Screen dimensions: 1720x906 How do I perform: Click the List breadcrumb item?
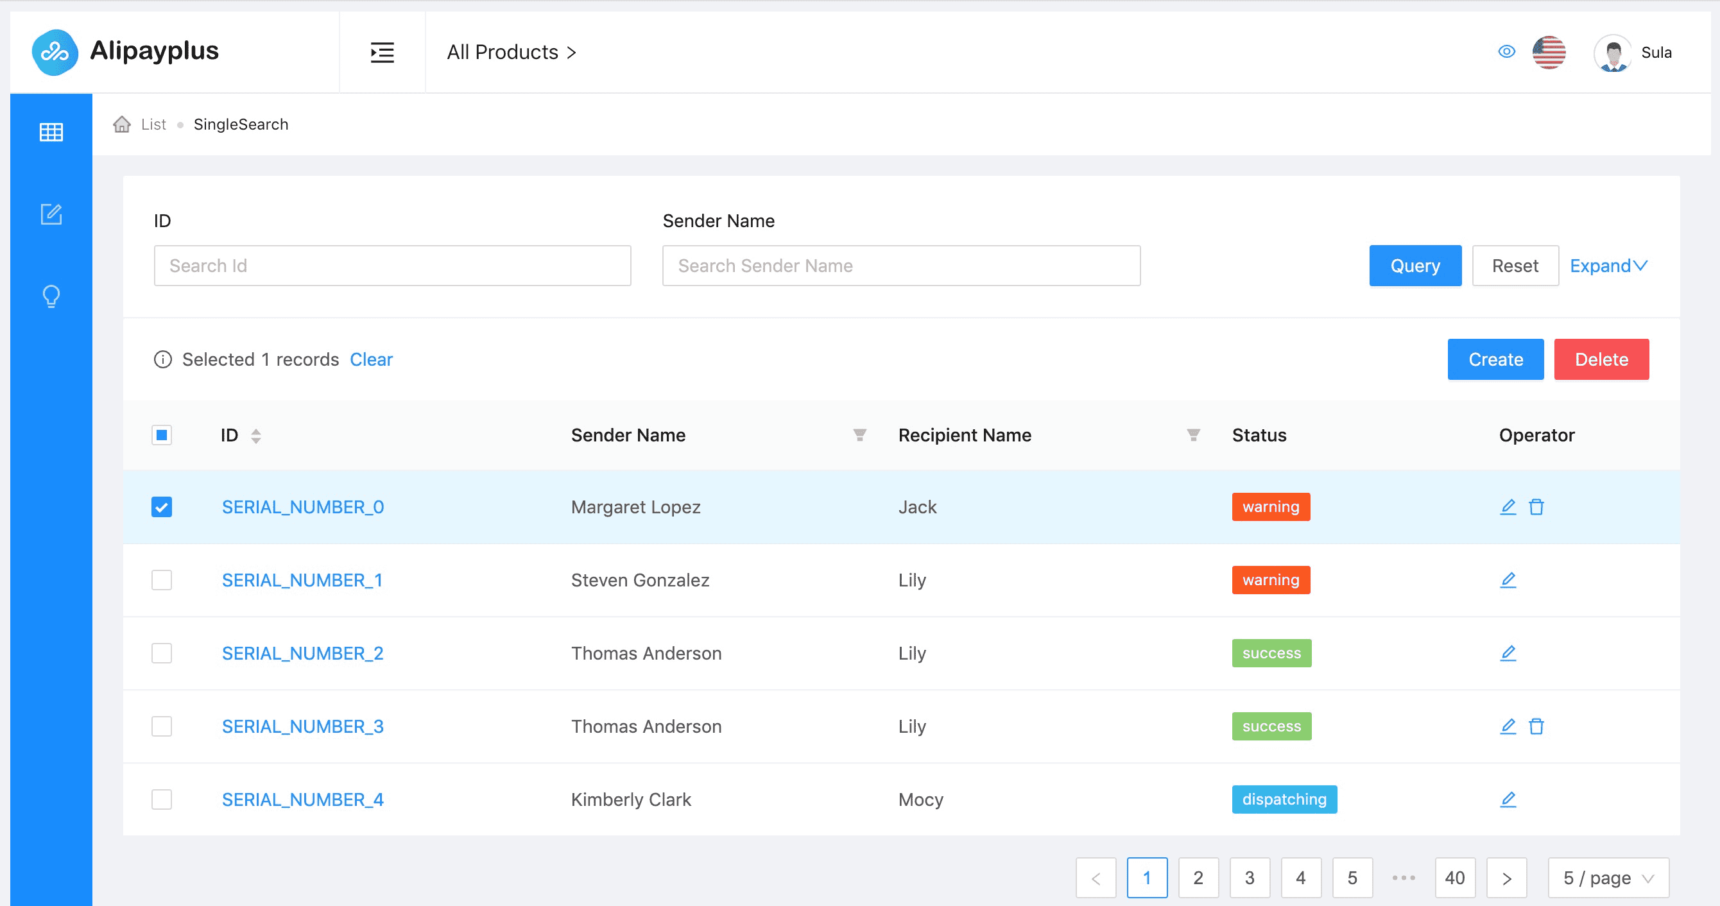pyautogui.click(x=153, y=124)
